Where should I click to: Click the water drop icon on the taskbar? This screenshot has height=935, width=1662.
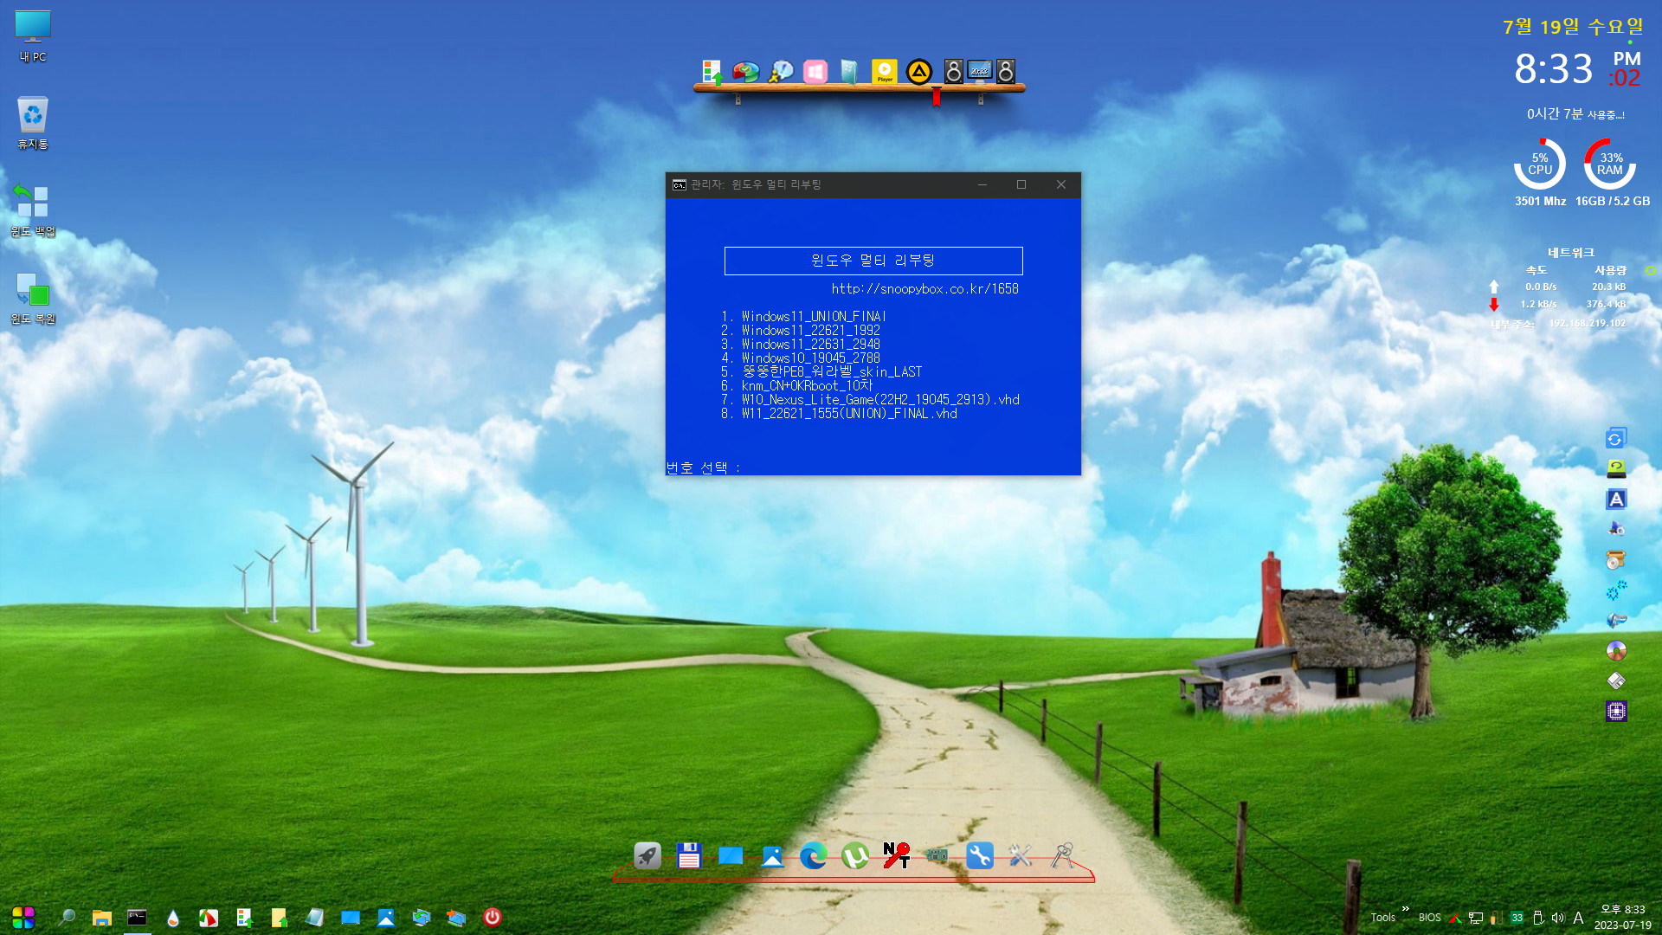point(173,918)
